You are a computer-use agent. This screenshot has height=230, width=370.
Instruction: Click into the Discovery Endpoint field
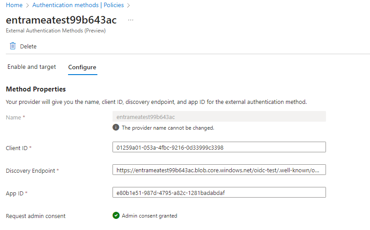[219, 170]
